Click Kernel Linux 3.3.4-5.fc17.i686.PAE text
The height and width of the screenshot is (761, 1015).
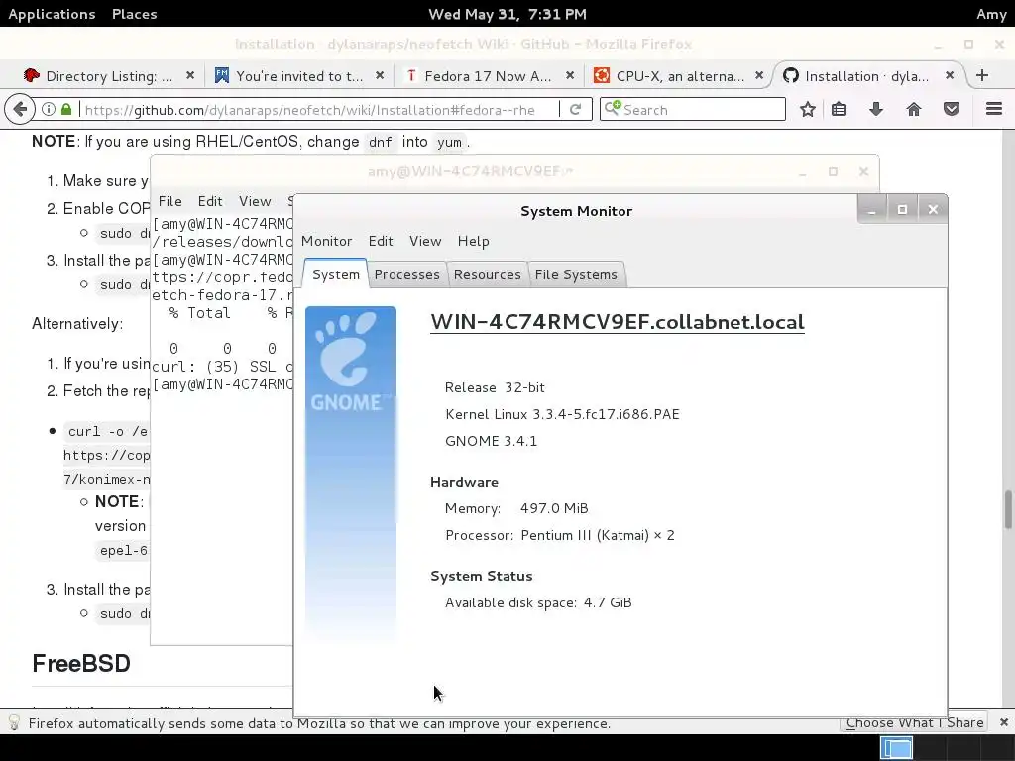pyautogui.click(x=563, y=414)
